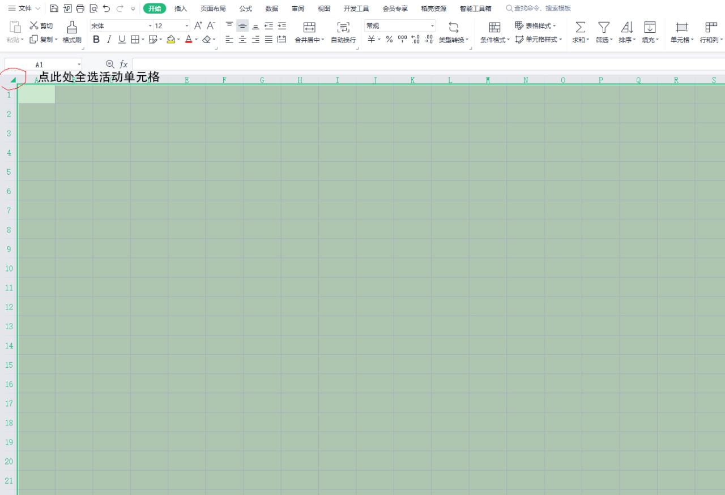The image size is (725, 495).
Task: Undo the last action
Action: 106,8
